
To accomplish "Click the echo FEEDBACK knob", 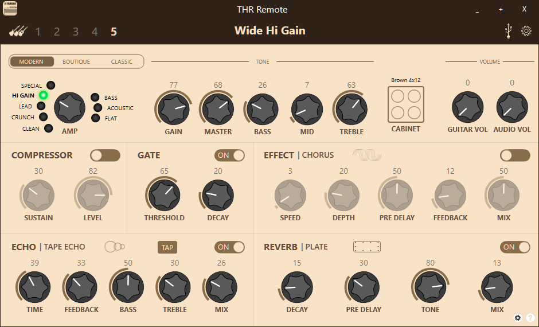I will click(81, 287).
